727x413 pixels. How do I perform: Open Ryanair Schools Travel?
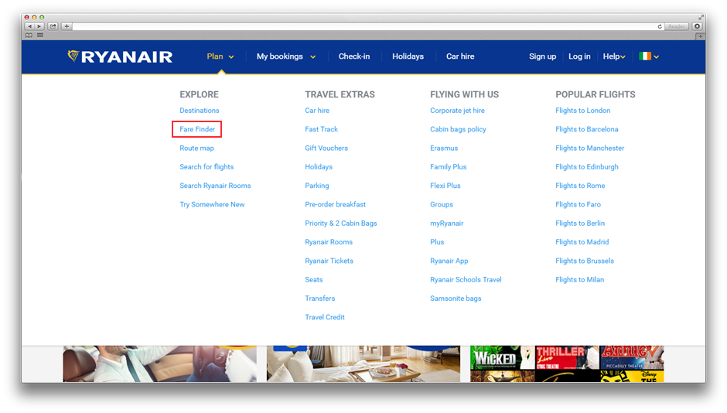click(x=466, y=279)
